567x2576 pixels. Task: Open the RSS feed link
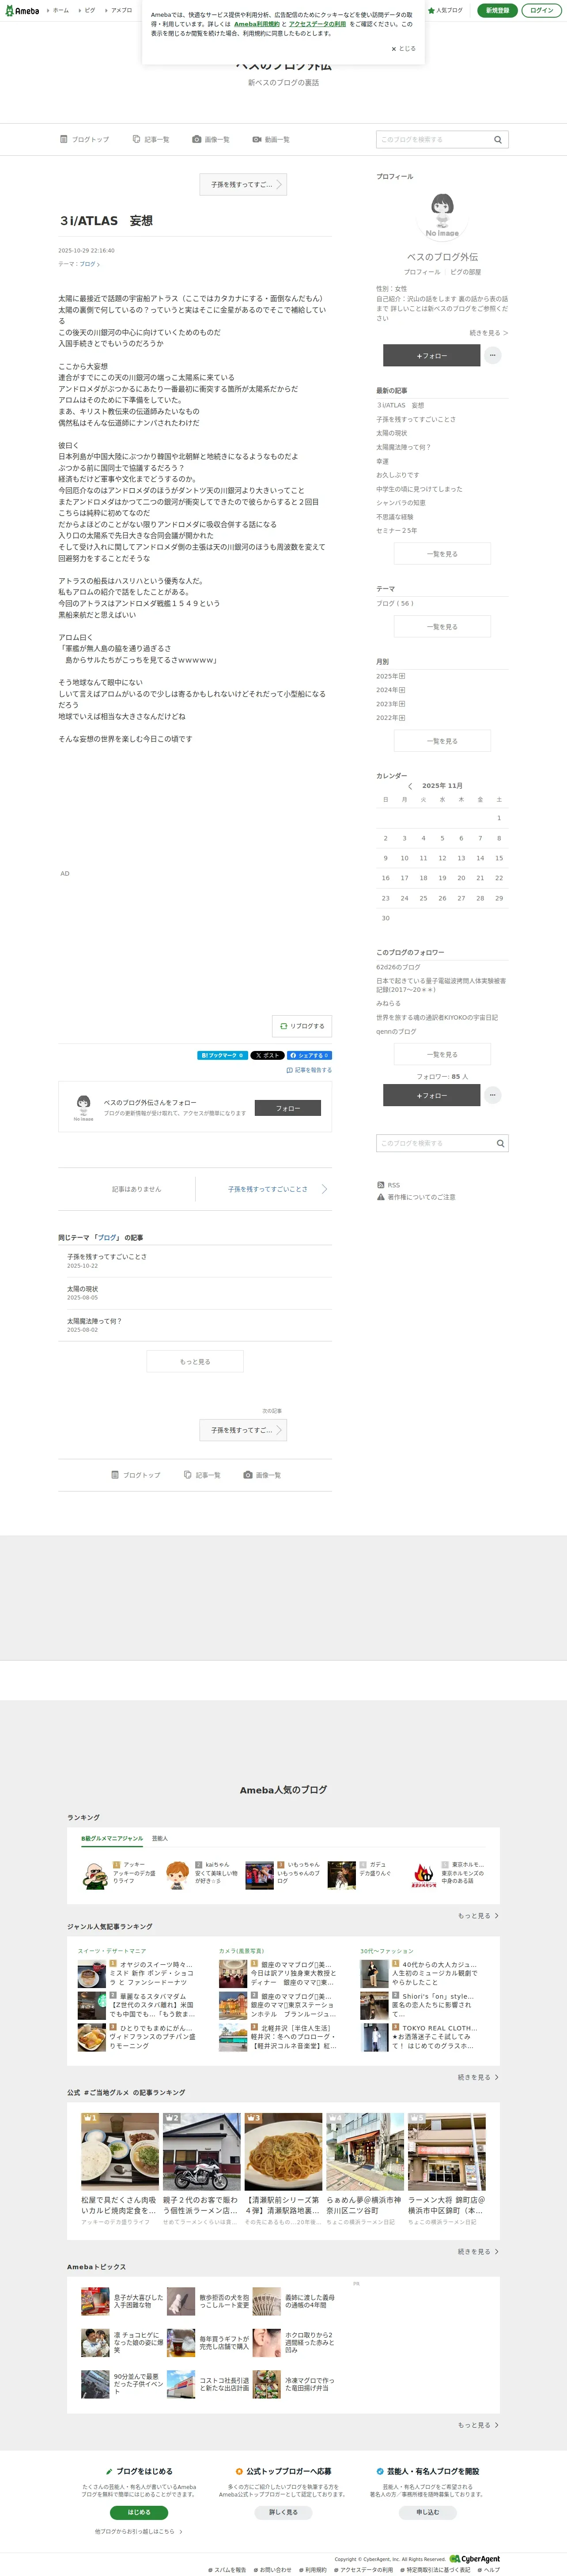[388, 1185]
